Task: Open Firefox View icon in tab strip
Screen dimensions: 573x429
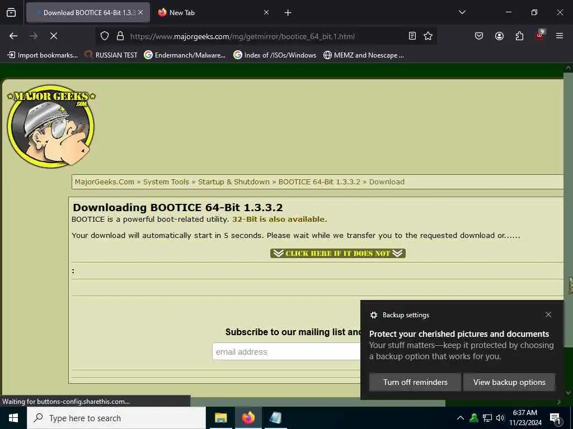Action: click(11, 12)
